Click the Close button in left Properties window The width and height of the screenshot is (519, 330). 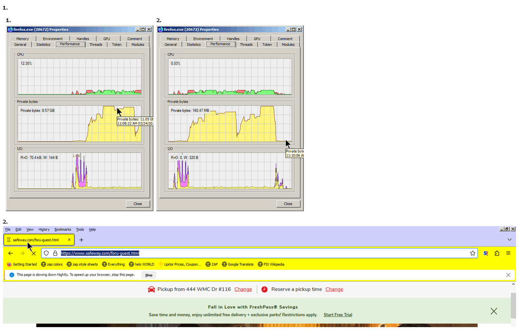(x=137, y=204)
